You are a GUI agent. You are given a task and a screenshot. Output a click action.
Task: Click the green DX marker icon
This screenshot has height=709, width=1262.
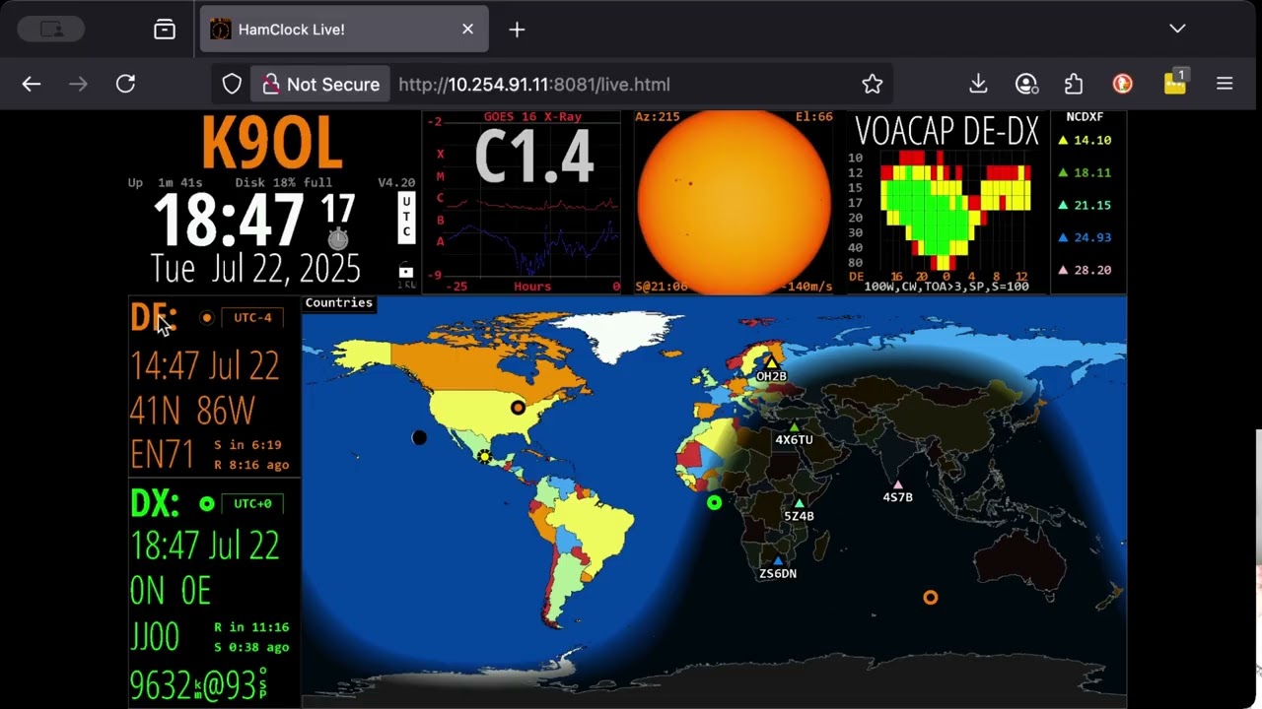pyautogui.click(x=206, y=504)
